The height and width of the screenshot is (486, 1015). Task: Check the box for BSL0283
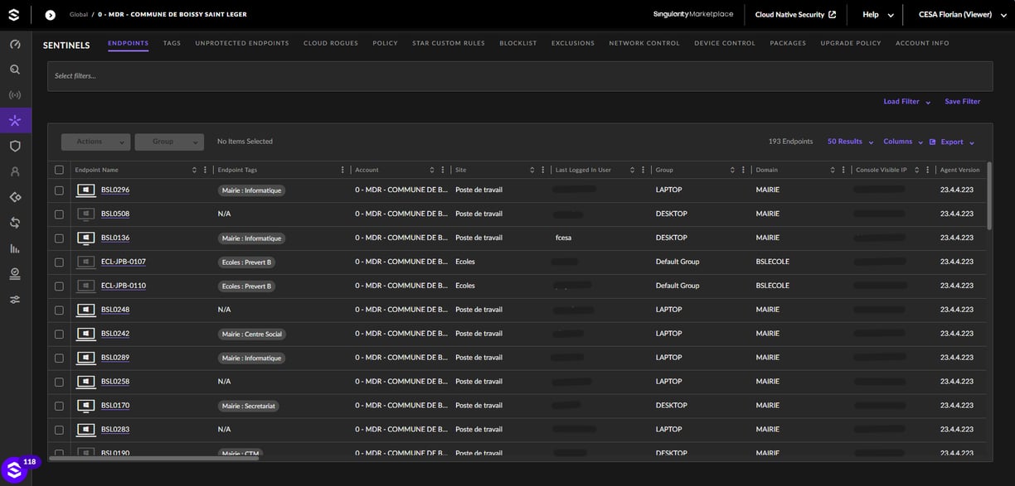click(59, 430)
